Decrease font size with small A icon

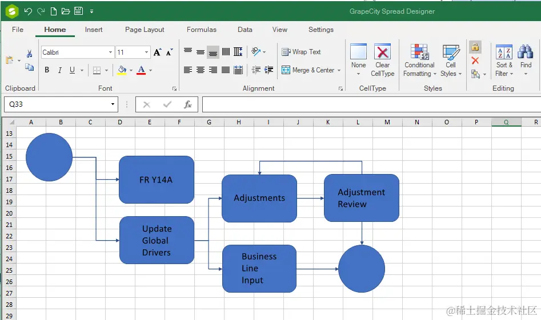(169, 52)
